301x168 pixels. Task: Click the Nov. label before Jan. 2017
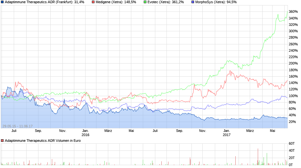pos(202,131)
